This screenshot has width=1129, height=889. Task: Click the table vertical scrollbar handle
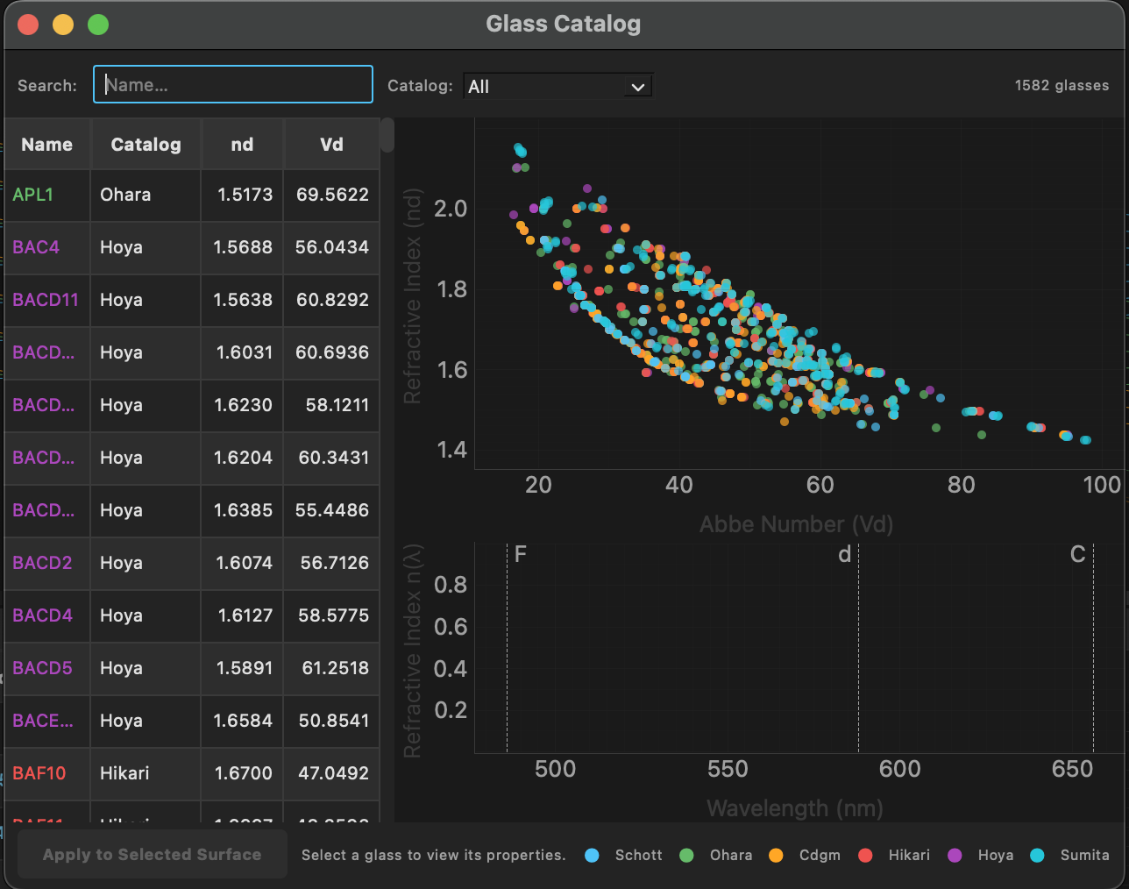tap(387, 136)
